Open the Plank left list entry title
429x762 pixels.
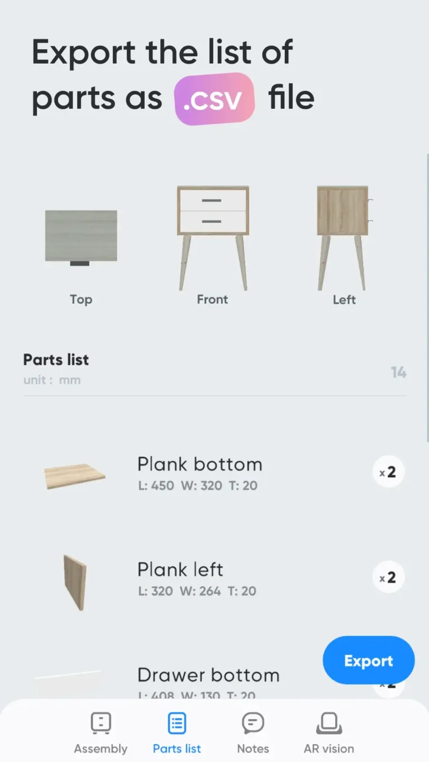point(180,569)
